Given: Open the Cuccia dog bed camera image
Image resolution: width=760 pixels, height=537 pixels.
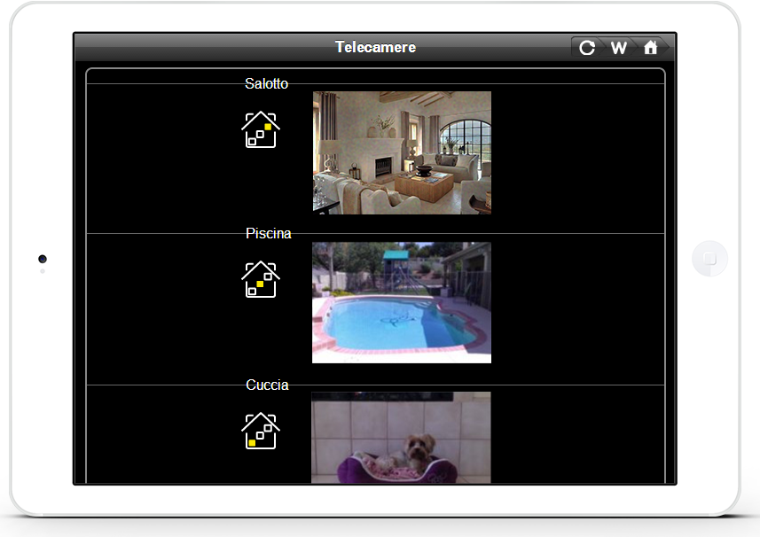Looking at the screenshot, I should [x=401, y=438].
